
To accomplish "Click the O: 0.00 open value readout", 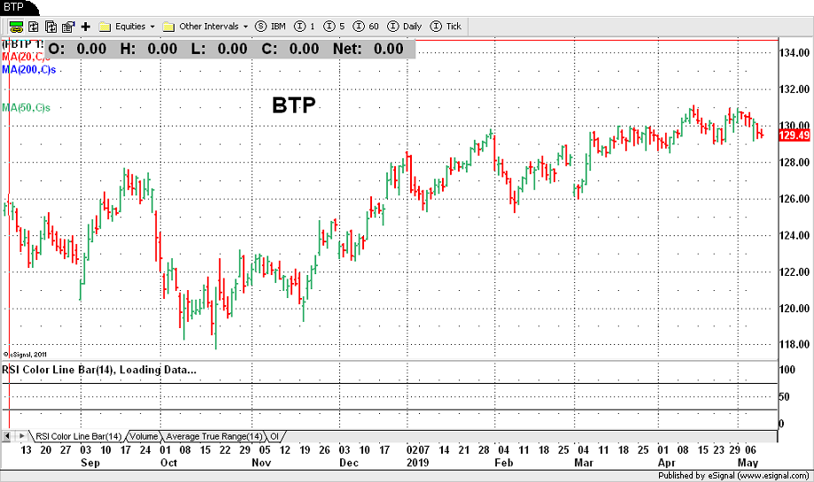I will (77, 50).
